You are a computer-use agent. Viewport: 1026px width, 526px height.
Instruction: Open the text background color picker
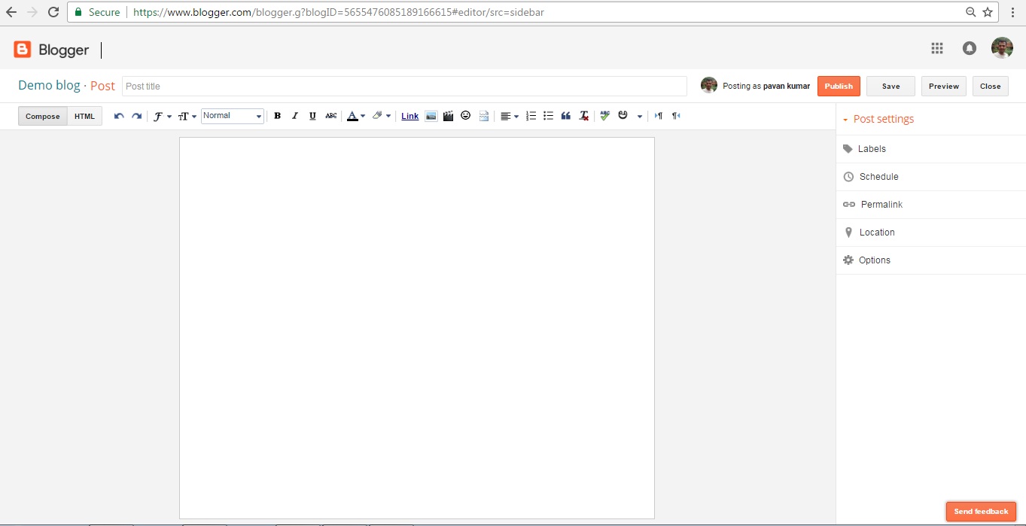click(x=382, y=116)
